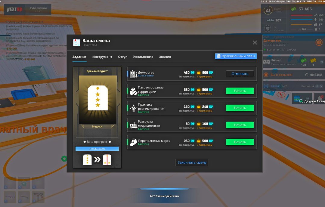Viewport: 325px width, 207px height.
Task: Click the Медики faction label
Action: point(97,126)
